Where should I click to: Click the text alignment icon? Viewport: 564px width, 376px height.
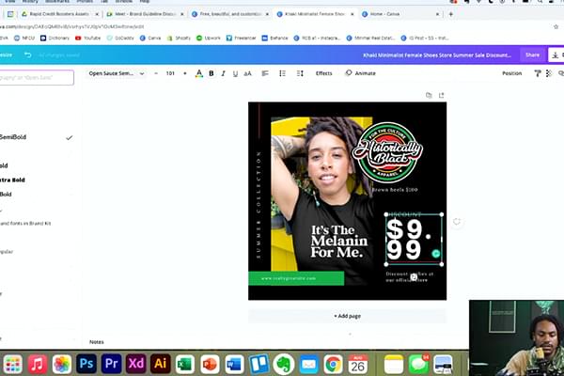pyautogui.click(x=266, y=73)
